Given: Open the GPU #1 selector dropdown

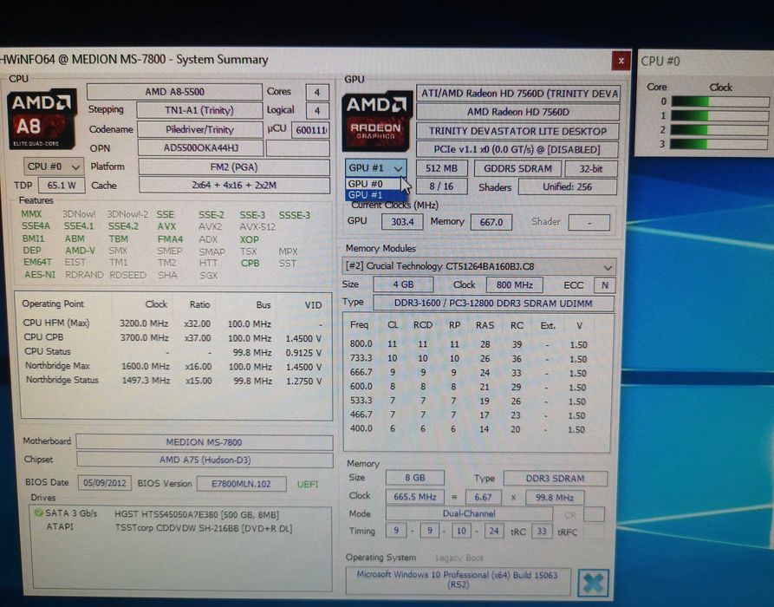Looking at the screenshot, I should [375, 168].
